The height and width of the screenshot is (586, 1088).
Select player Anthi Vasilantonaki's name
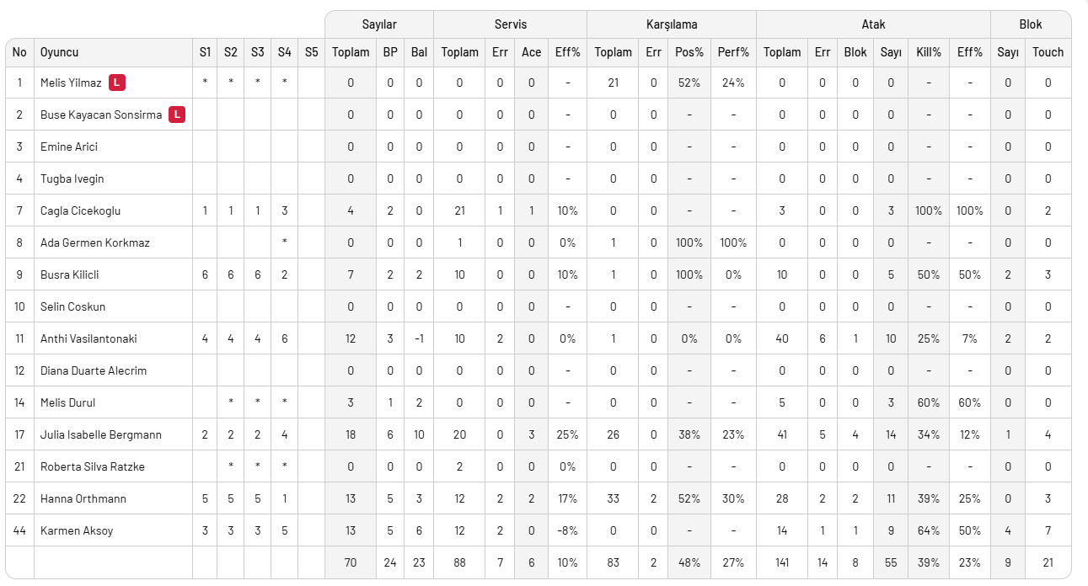pyautogui.click(x=88, y=338)
